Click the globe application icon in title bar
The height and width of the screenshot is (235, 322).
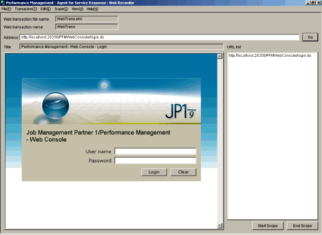[3, 3]
